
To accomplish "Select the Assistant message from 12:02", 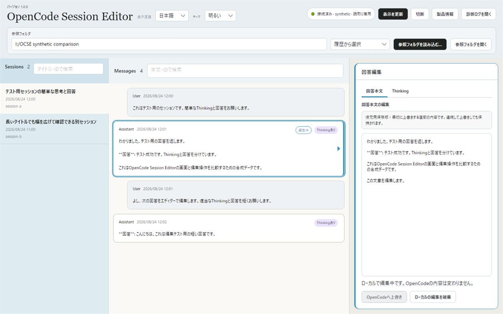I will pos(229,228).
